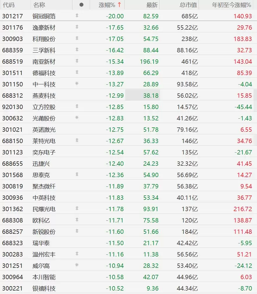Viewport: 257px width, 294px height.
Task: Click the star icon in the 威尔高 row
Action: (77, 265)
